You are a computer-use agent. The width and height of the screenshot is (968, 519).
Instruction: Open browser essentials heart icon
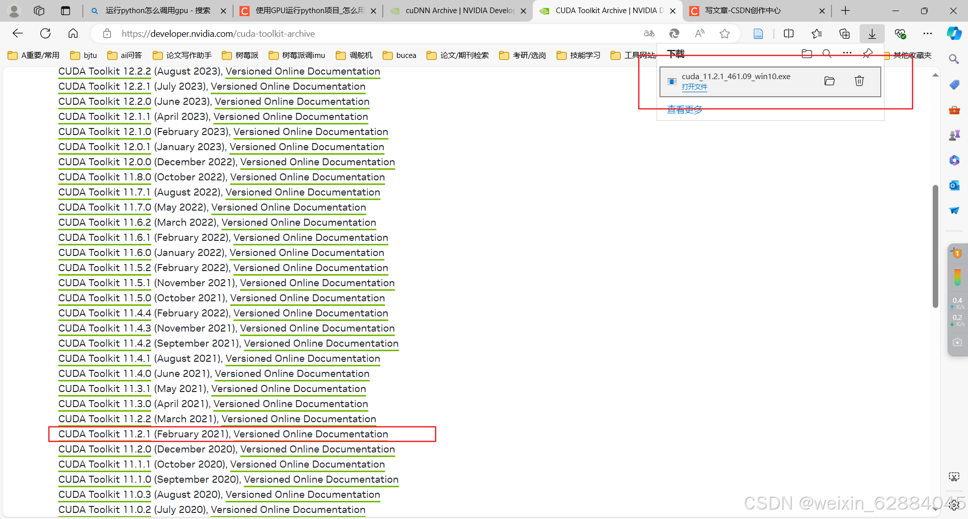tap(900, 34)
